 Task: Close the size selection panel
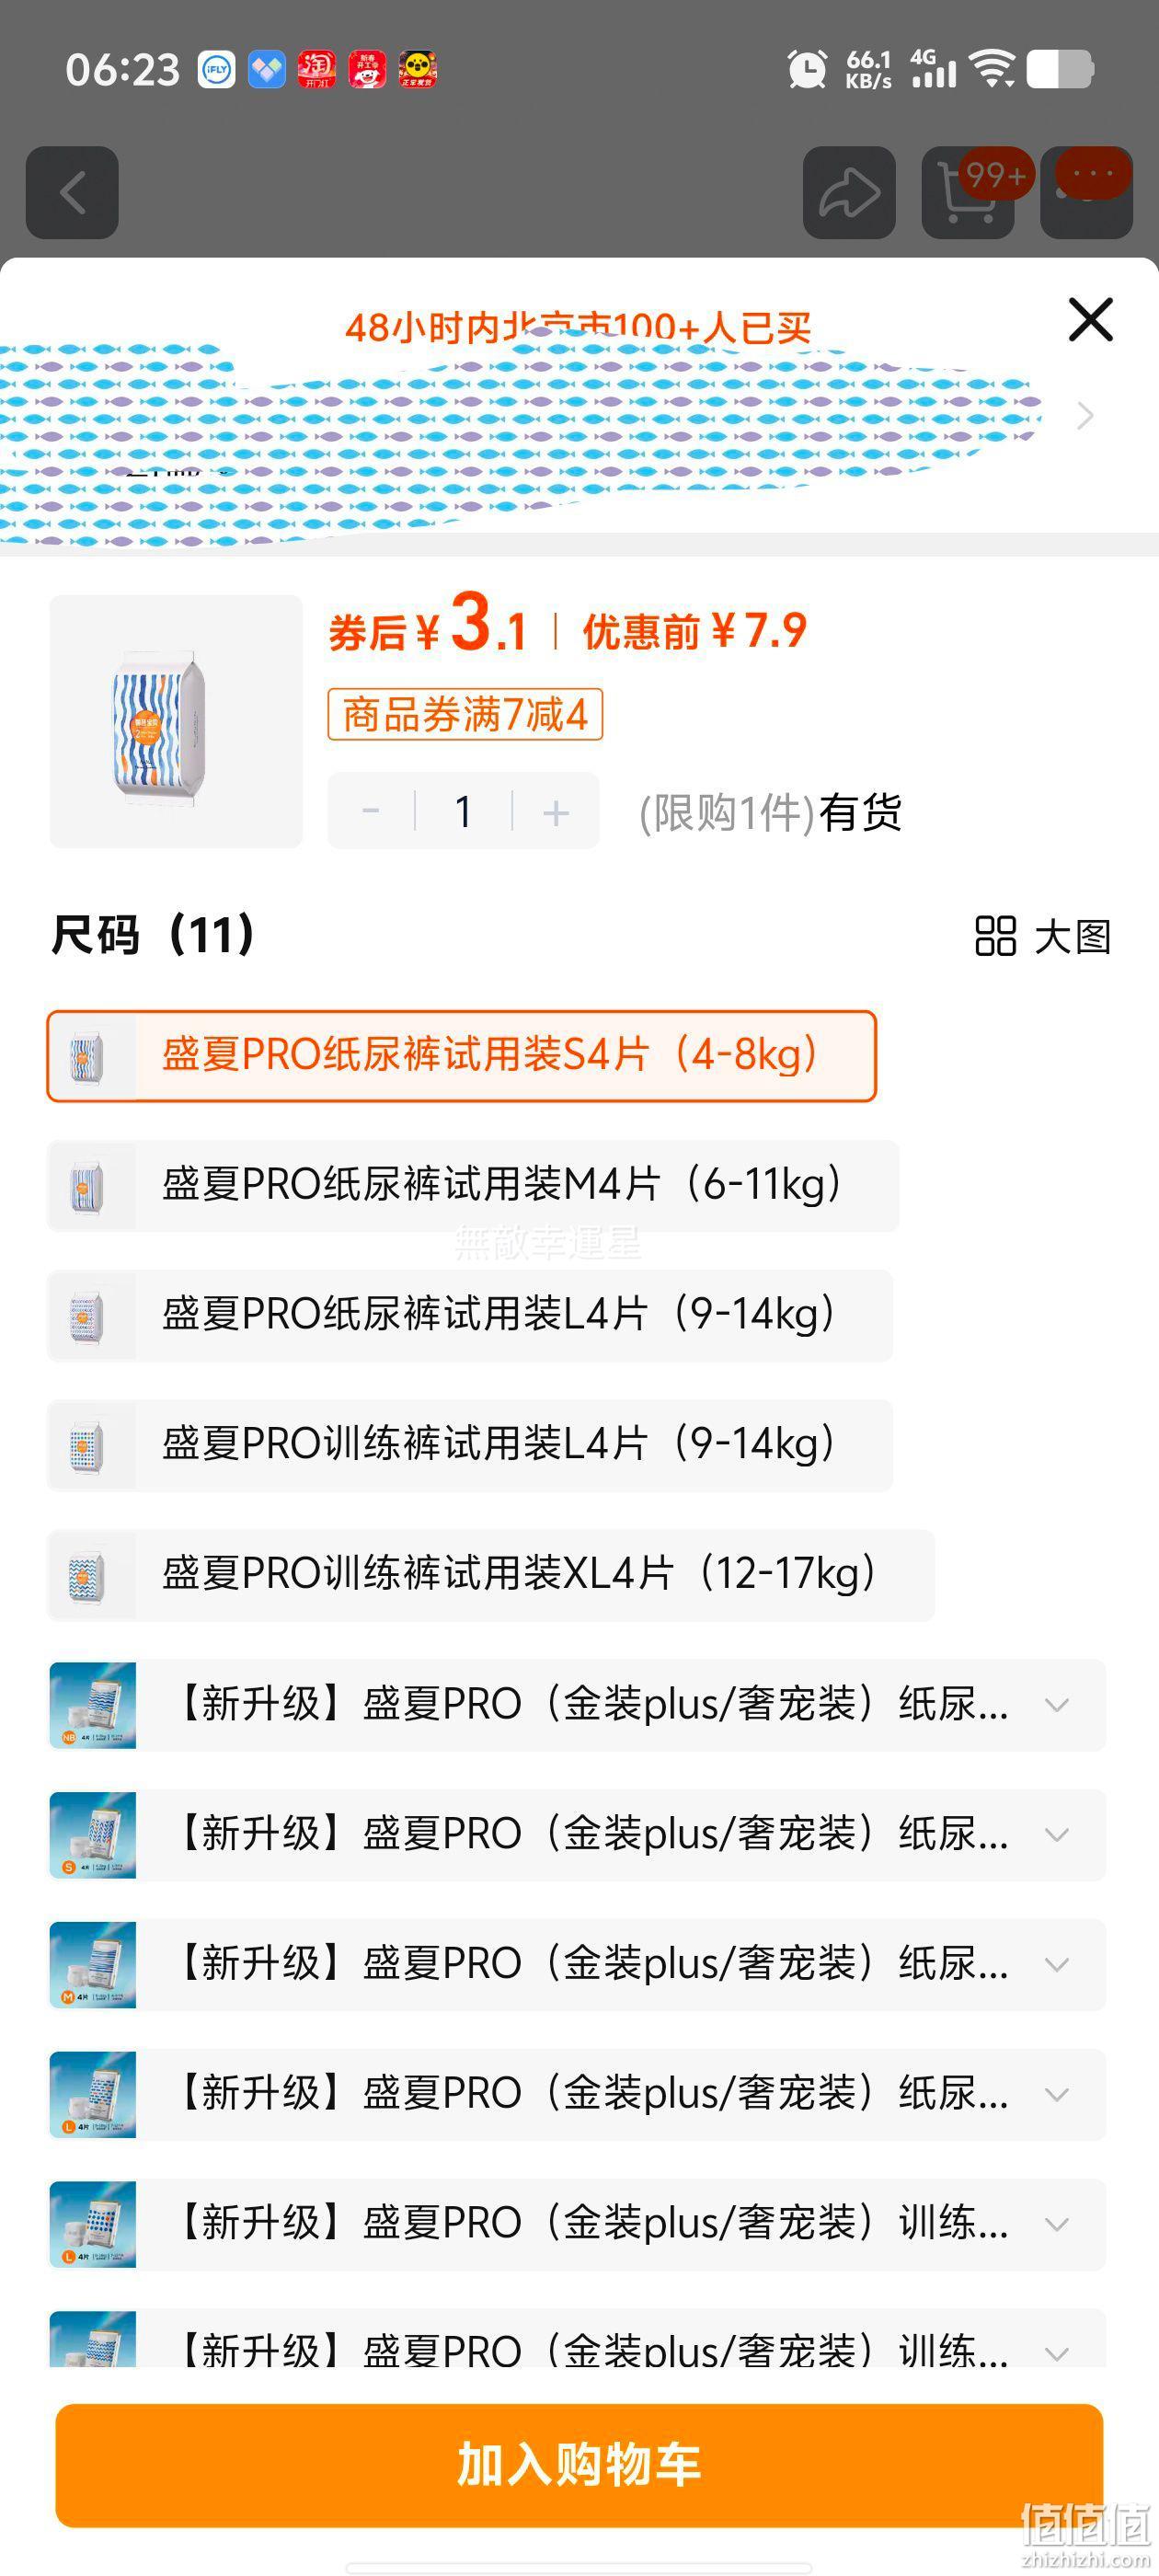1090,319
